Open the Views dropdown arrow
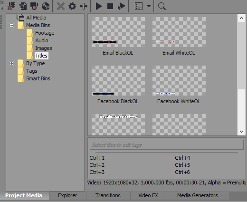 [x=149, y=6]
